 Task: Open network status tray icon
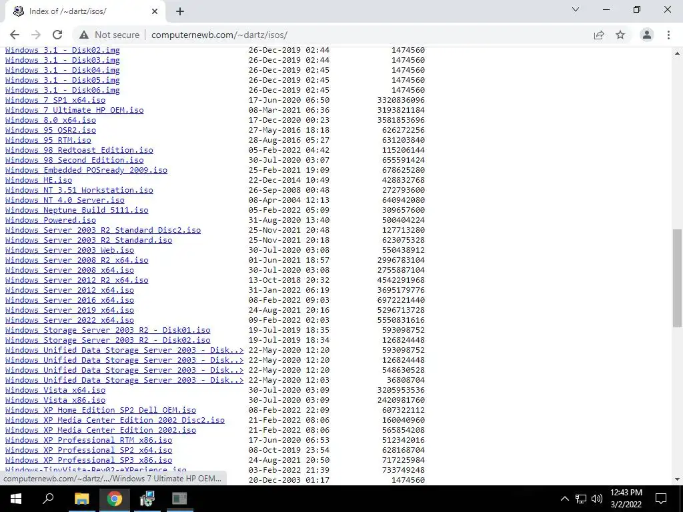pyautogui.click(x=581, y=499)
